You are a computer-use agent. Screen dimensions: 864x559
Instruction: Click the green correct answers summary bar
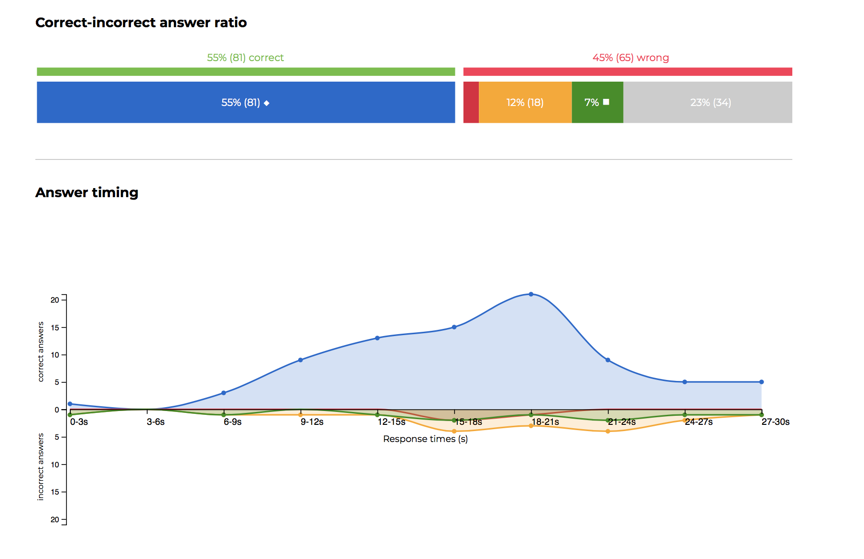(246, 72)
